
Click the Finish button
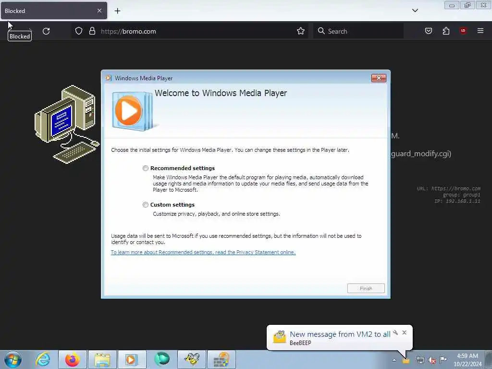(x=366, y=288)
